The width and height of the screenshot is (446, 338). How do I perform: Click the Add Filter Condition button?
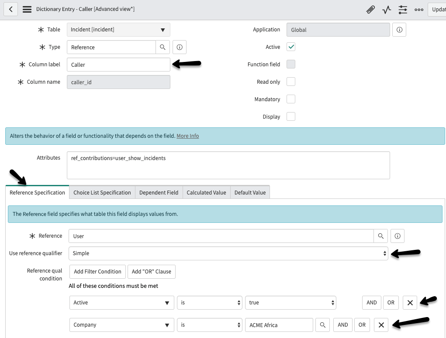(97, 271)
